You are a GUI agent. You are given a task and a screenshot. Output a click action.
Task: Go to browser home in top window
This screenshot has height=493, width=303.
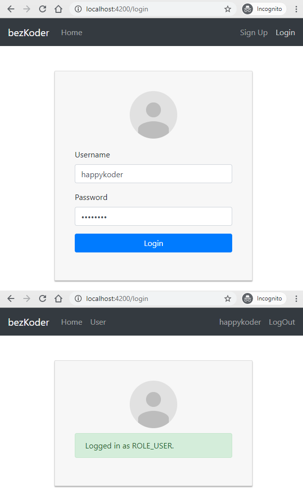click(x=58, y=9)
